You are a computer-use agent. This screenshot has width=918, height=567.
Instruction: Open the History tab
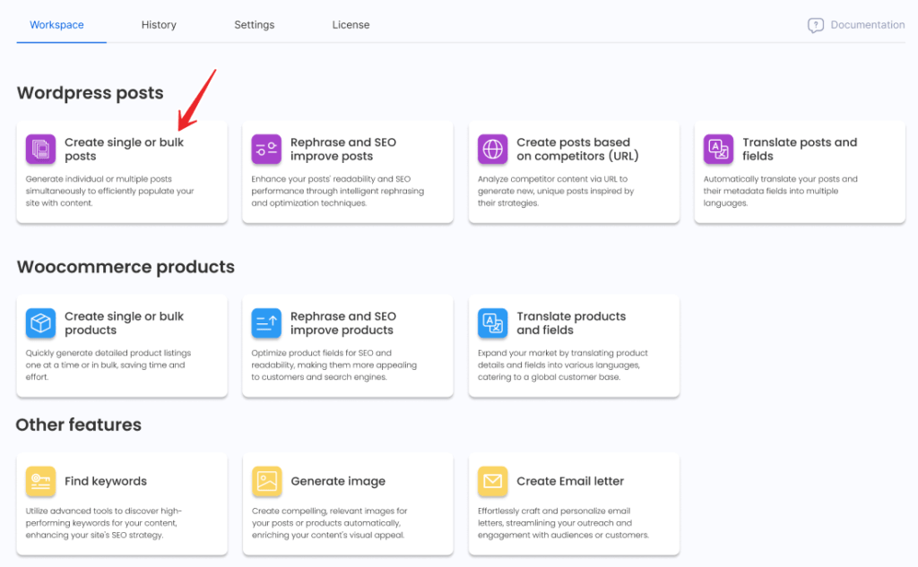coord(159,24)
